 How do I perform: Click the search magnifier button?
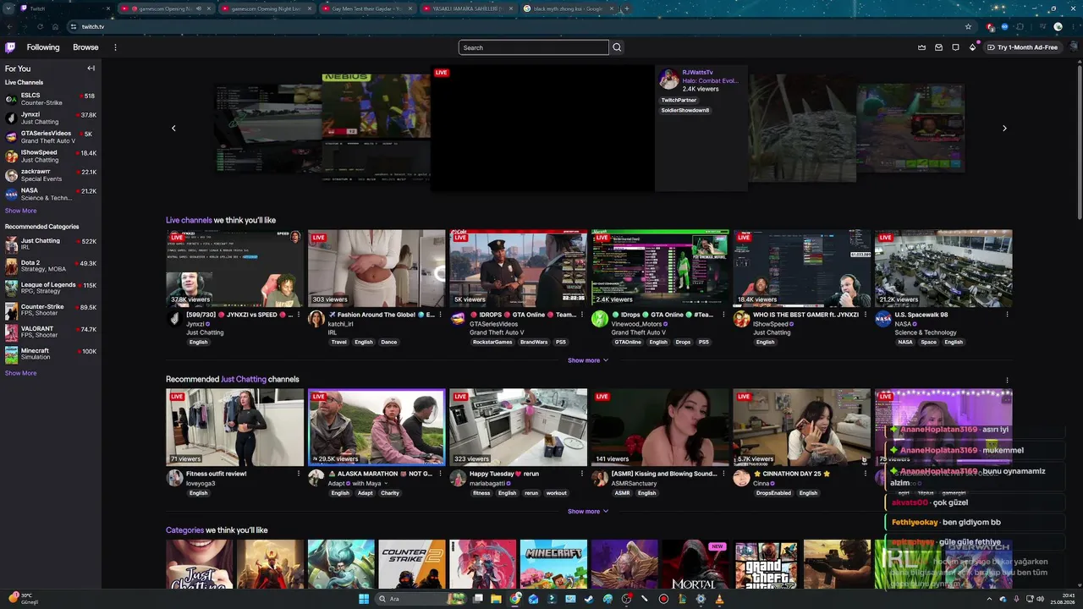pos(617,47)
